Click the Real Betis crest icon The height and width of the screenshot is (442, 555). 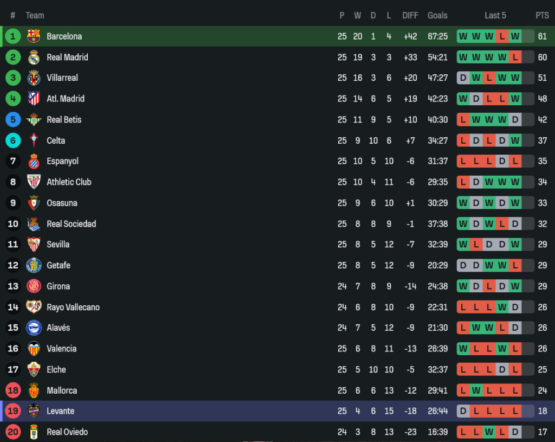[x=34, y=119]
